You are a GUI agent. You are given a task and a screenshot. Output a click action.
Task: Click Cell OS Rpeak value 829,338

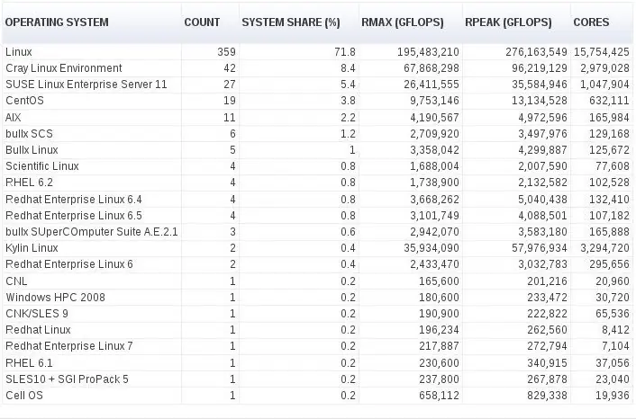pyautogui.click(x=547, y=395)
